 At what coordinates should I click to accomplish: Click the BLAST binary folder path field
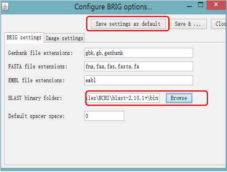(122, 98)
